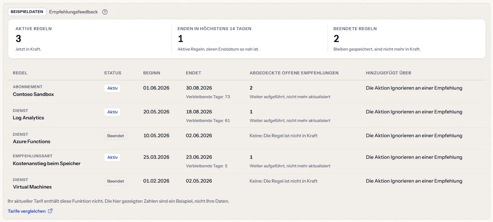Click Verbleibende Tage: 73
Image resolution: width=493 pixels, height=222 pixels.
pos(208,97)
